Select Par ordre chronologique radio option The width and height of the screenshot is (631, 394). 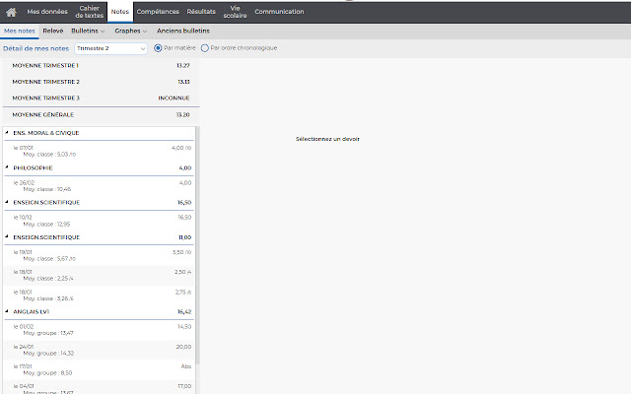[204, 48]
